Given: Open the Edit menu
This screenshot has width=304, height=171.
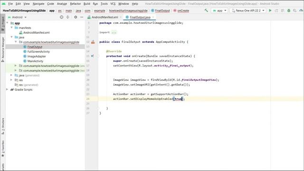Looking at the screenshot, I should point(18,4).
